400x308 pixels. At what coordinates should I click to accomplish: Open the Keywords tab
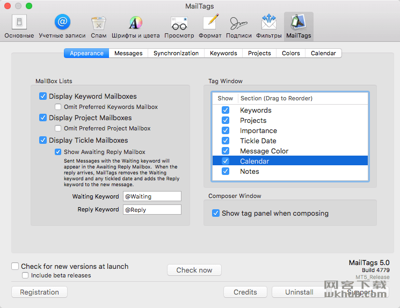[x=223, y=53]
